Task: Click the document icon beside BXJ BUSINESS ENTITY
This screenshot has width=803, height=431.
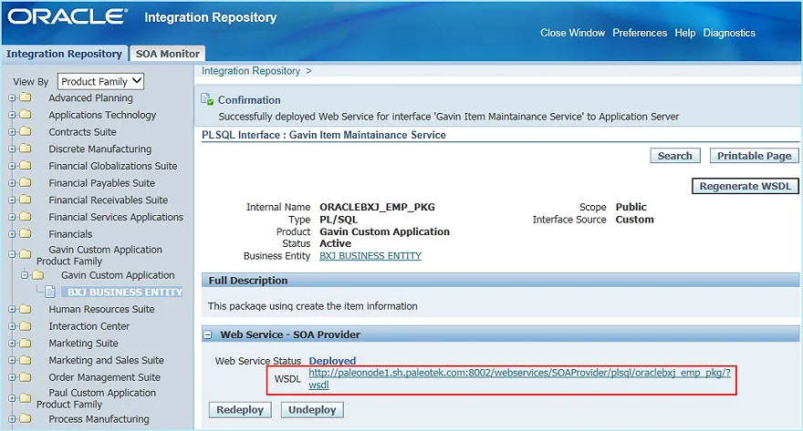Action: (49, 292)
